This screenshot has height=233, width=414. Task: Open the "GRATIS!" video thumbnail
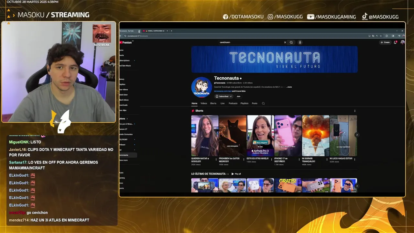(288, 185)
